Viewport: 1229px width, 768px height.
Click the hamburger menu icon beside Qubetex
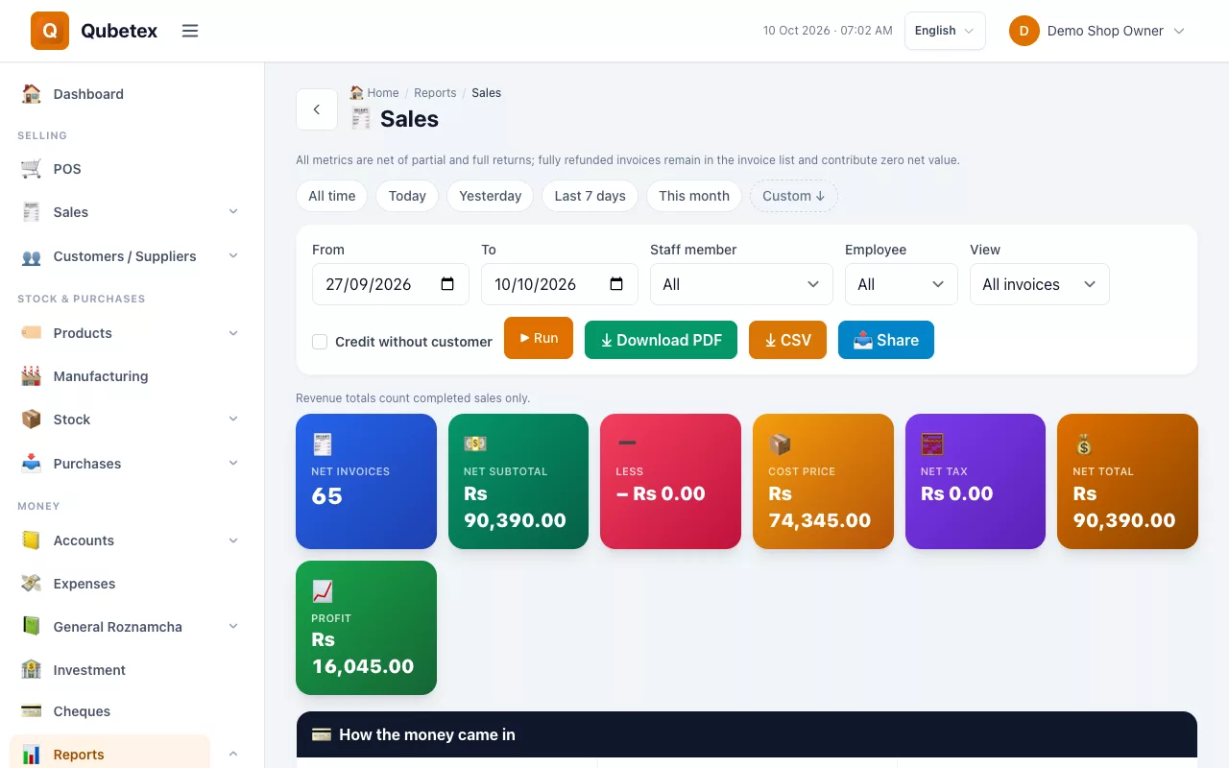point(190,31)
